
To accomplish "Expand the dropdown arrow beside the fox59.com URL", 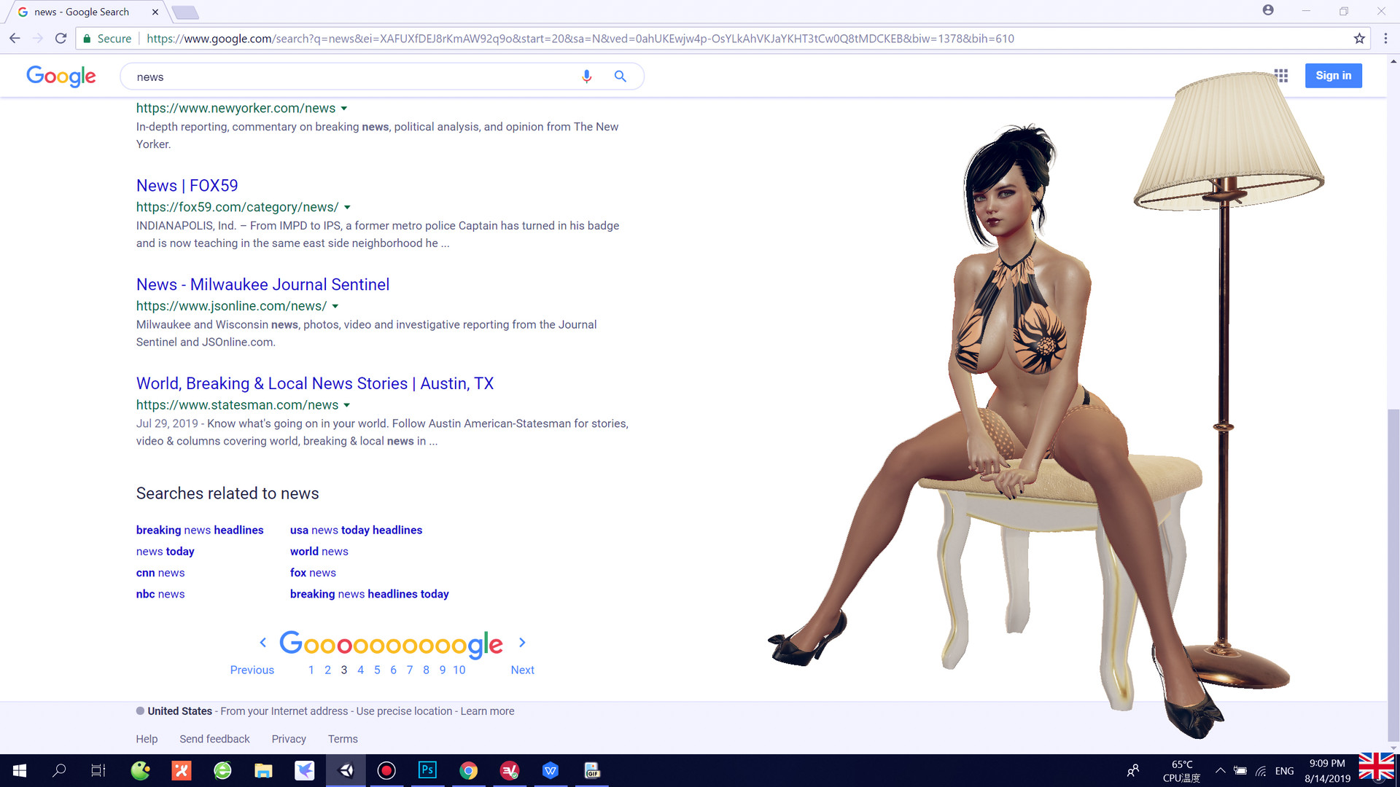I will click(348, 207).
